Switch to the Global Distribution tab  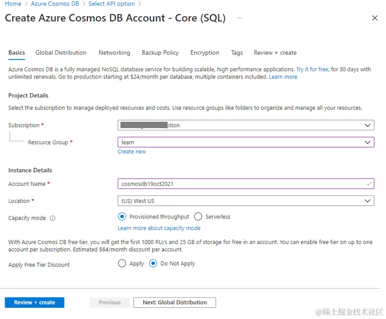[x=61, y=53]
